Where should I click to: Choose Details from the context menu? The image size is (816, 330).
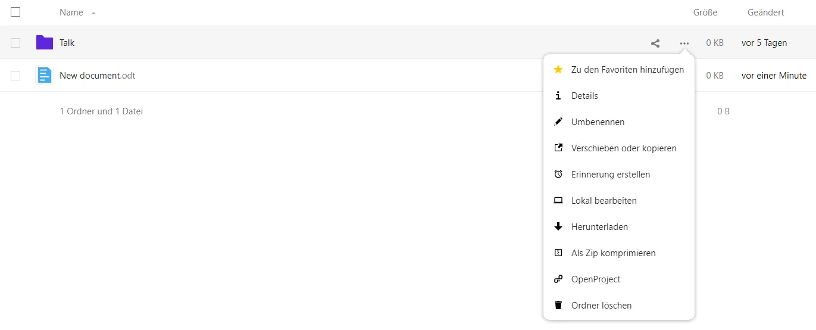pos(584,96)
